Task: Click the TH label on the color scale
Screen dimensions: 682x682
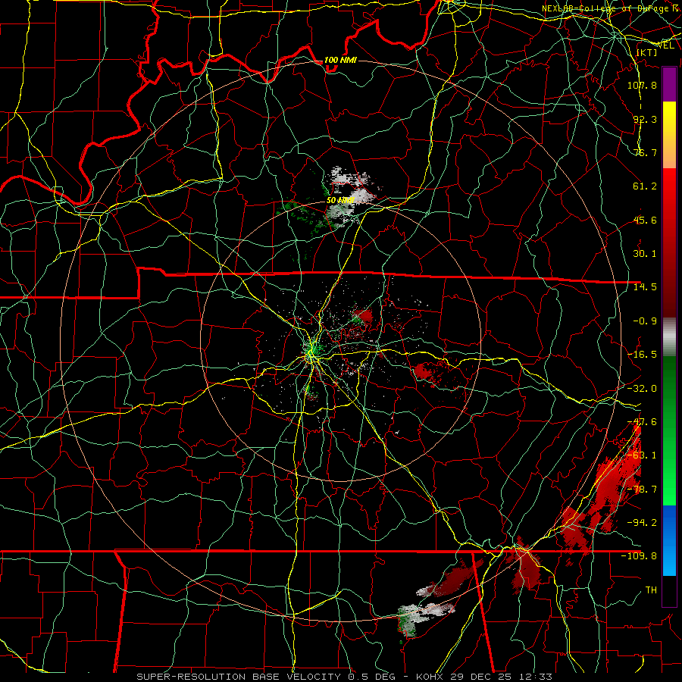Action: pyautogui.click(x=651, y=590)
